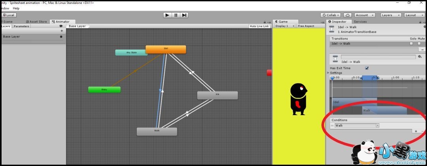Click the Animator panel lock icon
The image size is (427, 166).
(x=265, y=22)
